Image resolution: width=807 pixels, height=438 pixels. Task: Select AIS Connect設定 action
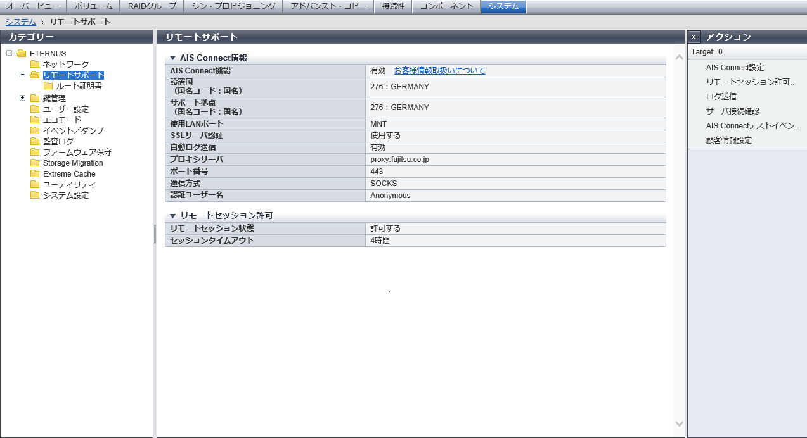735,68
